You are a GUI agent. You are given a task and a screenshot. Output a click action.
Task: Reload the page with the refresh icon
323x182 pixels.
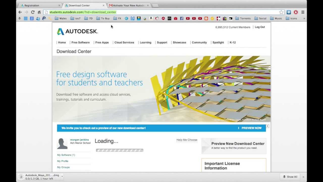[x=33, y=12]
